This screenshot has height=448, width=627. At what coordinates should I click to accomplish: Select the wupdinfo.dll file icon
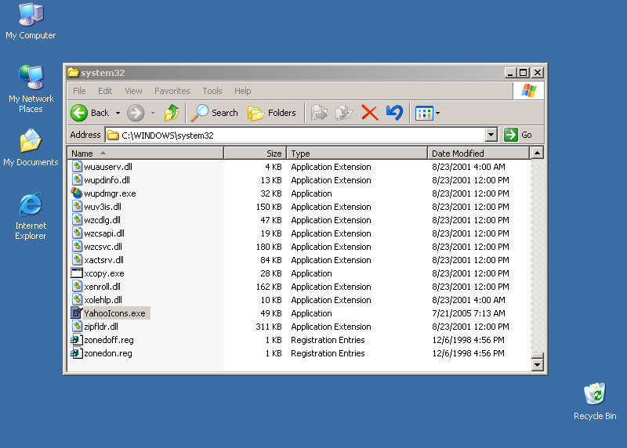77,180
